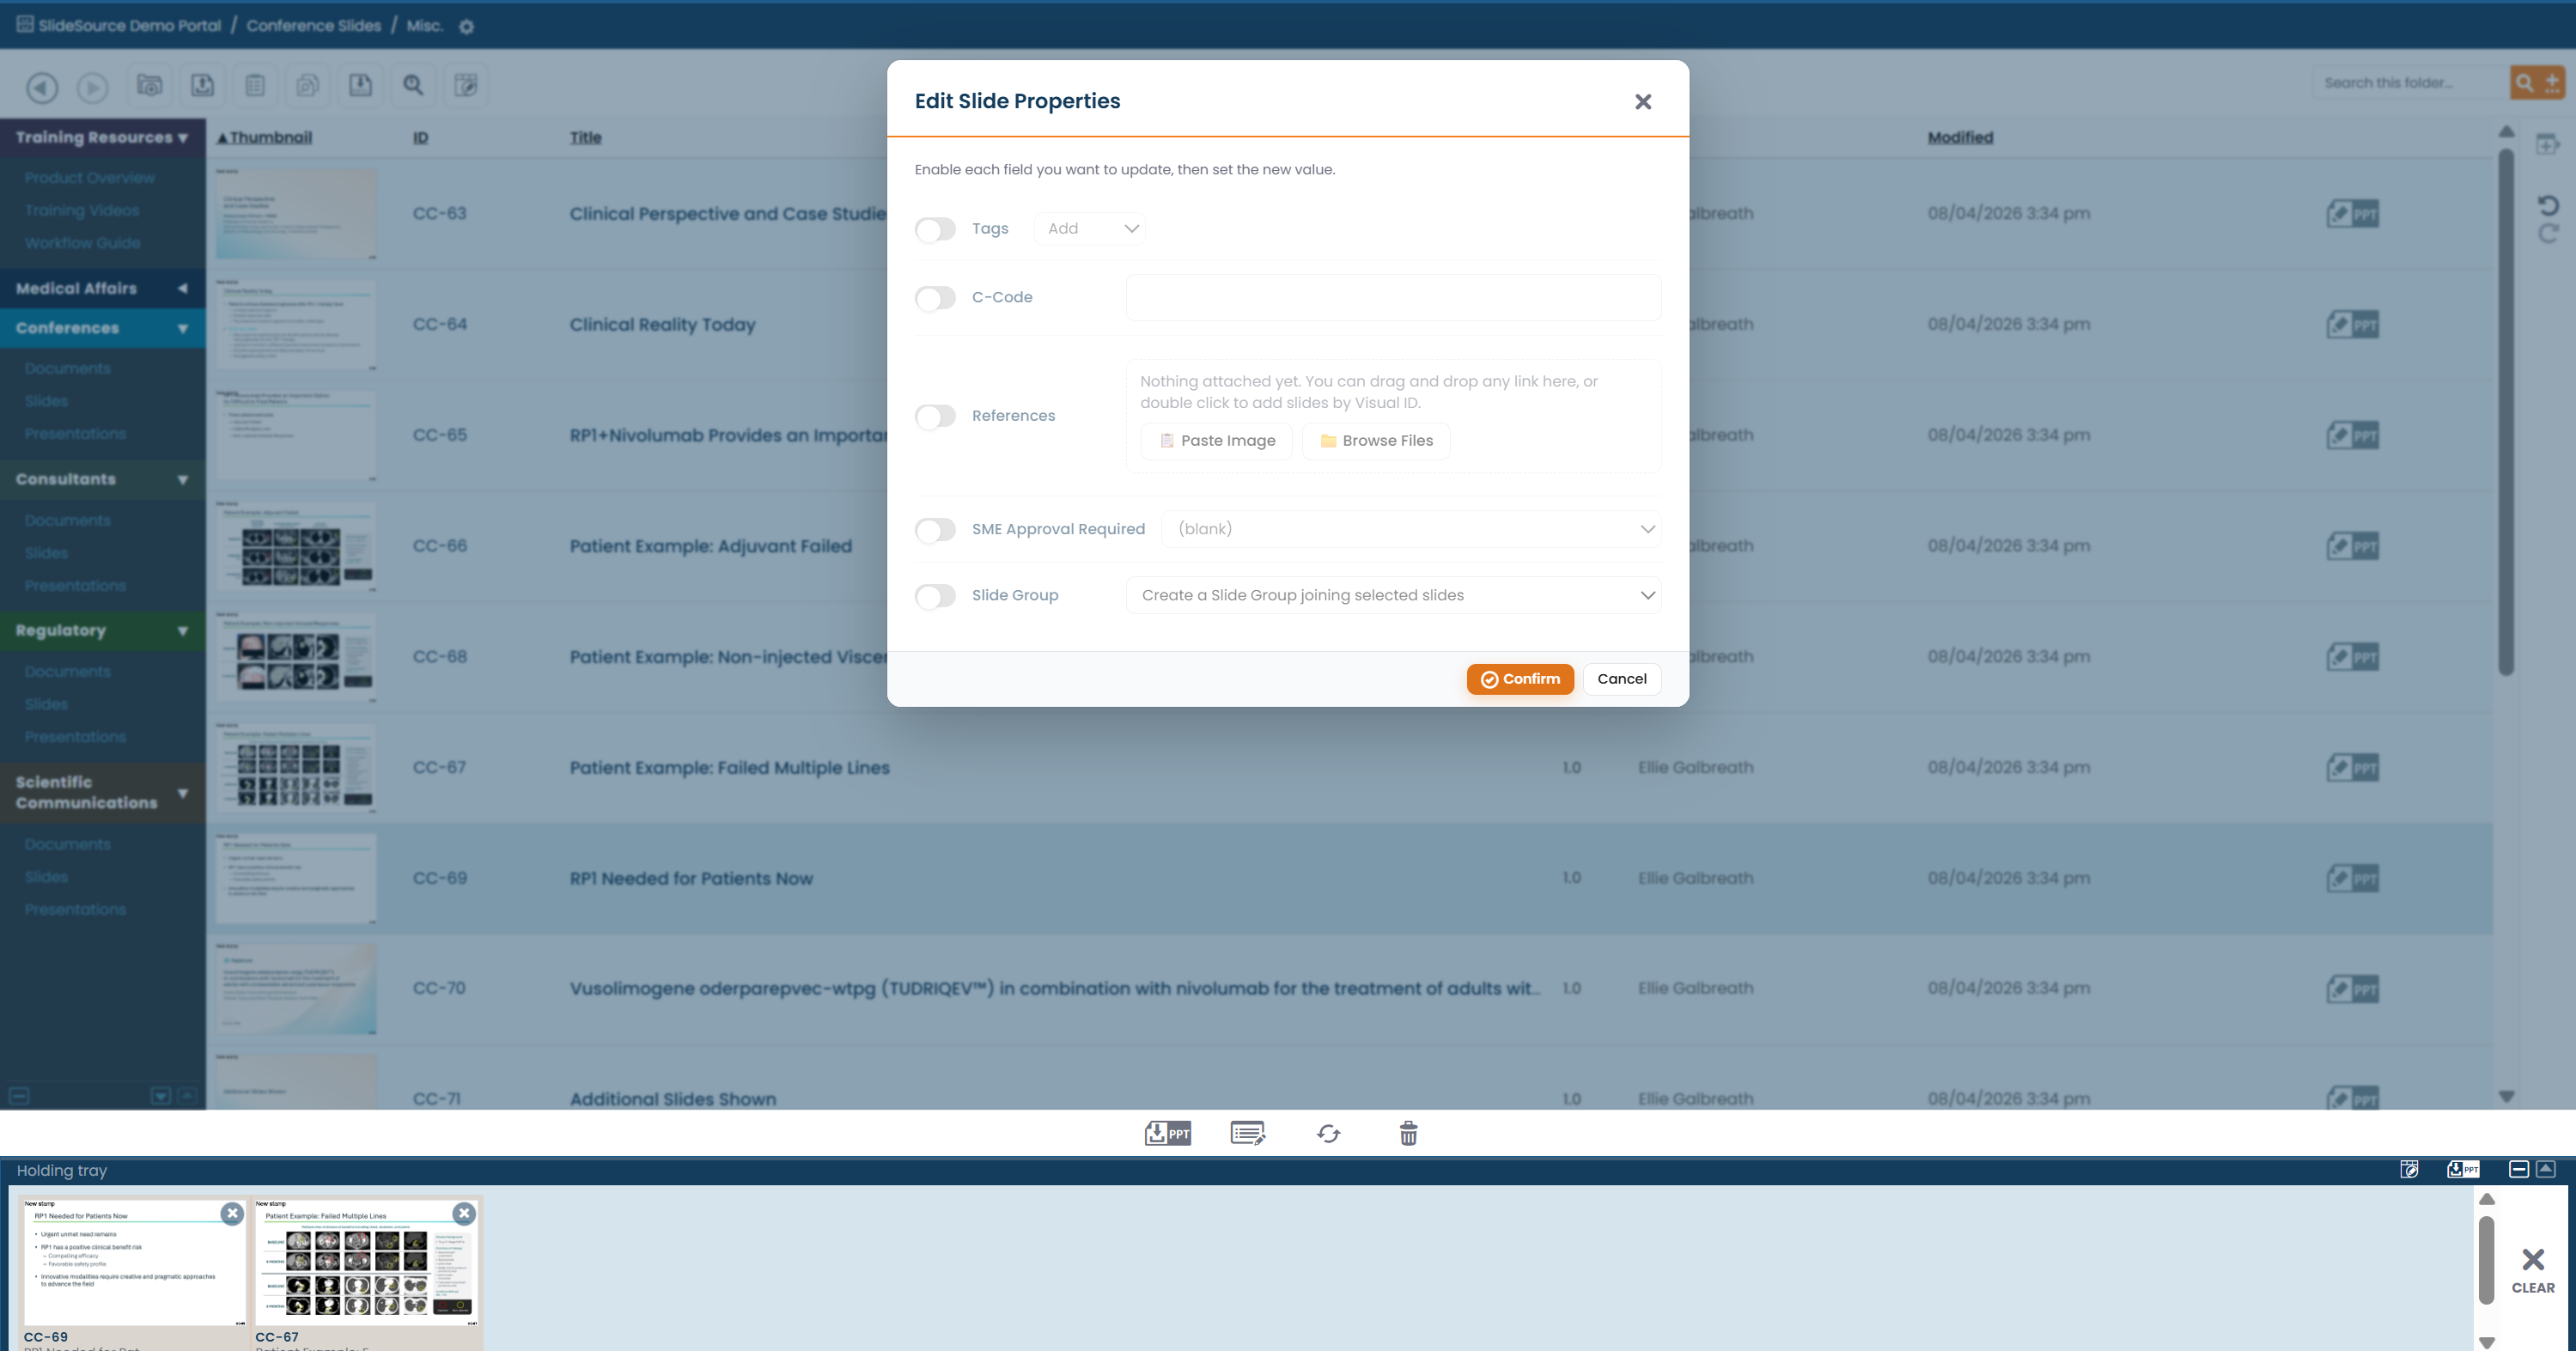
Task: Click the download file toolbar icon
Action: (x=360, y=85)
